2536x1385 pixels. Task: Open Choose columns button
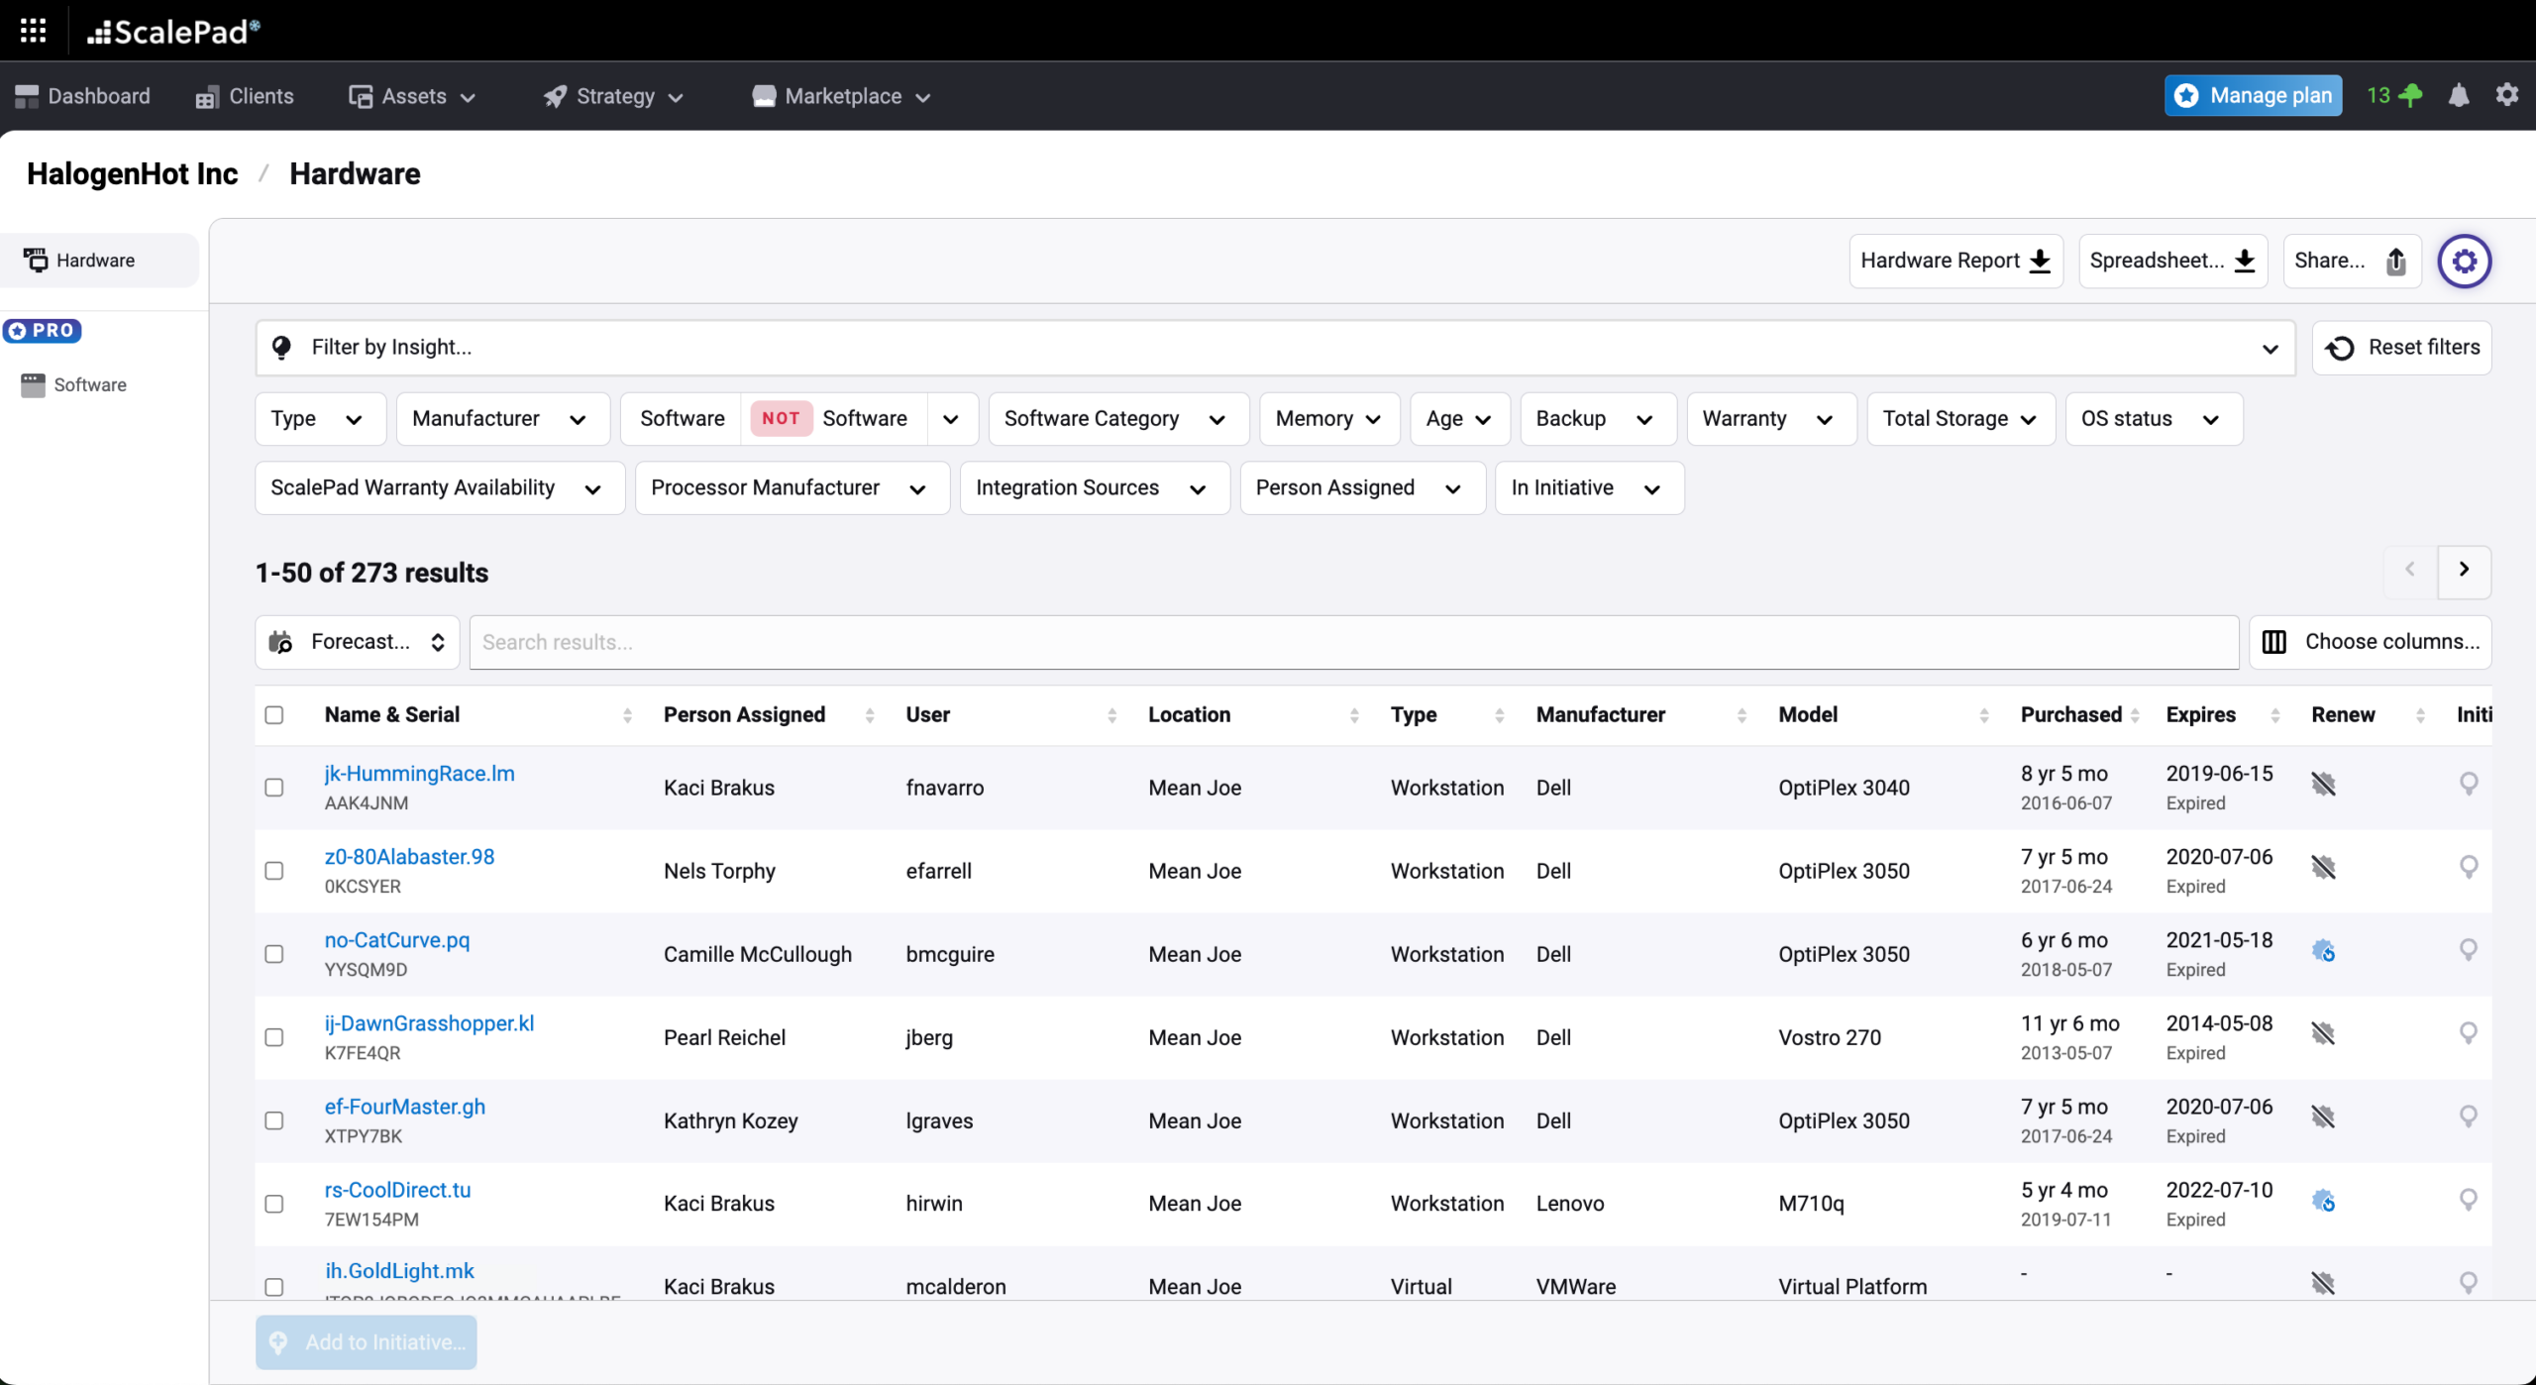click(2370, 642)
